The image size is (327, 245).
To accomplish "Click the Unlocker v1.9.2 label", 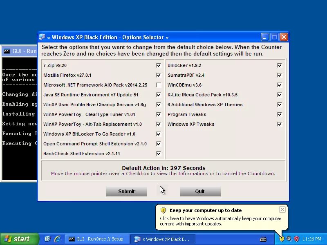I will click(184, 65).
